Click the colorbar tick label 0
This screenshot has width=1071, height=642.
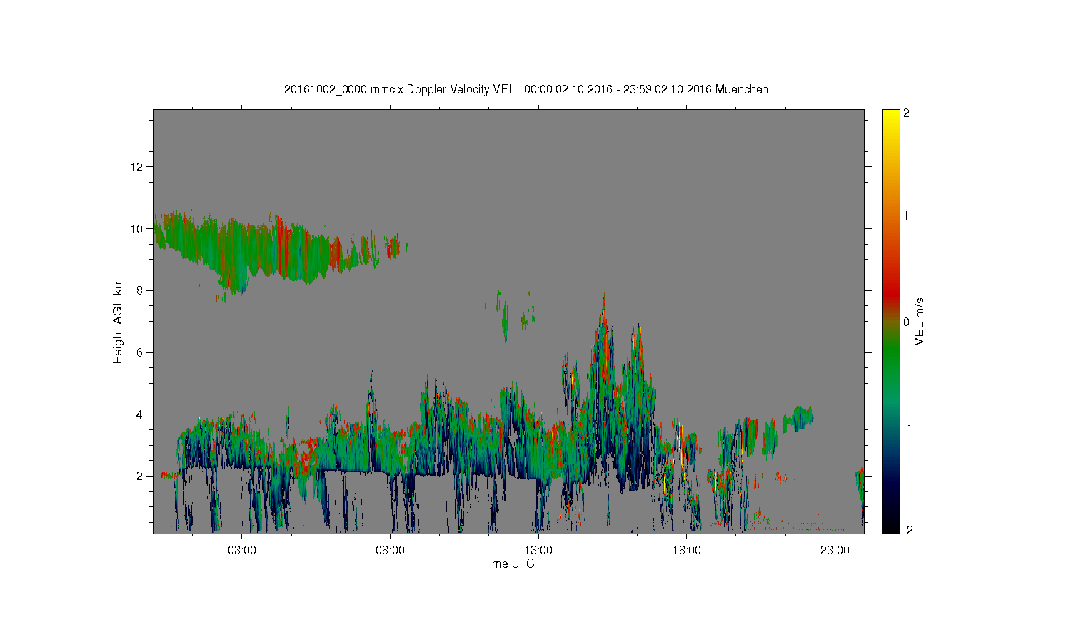click(906, 322)
